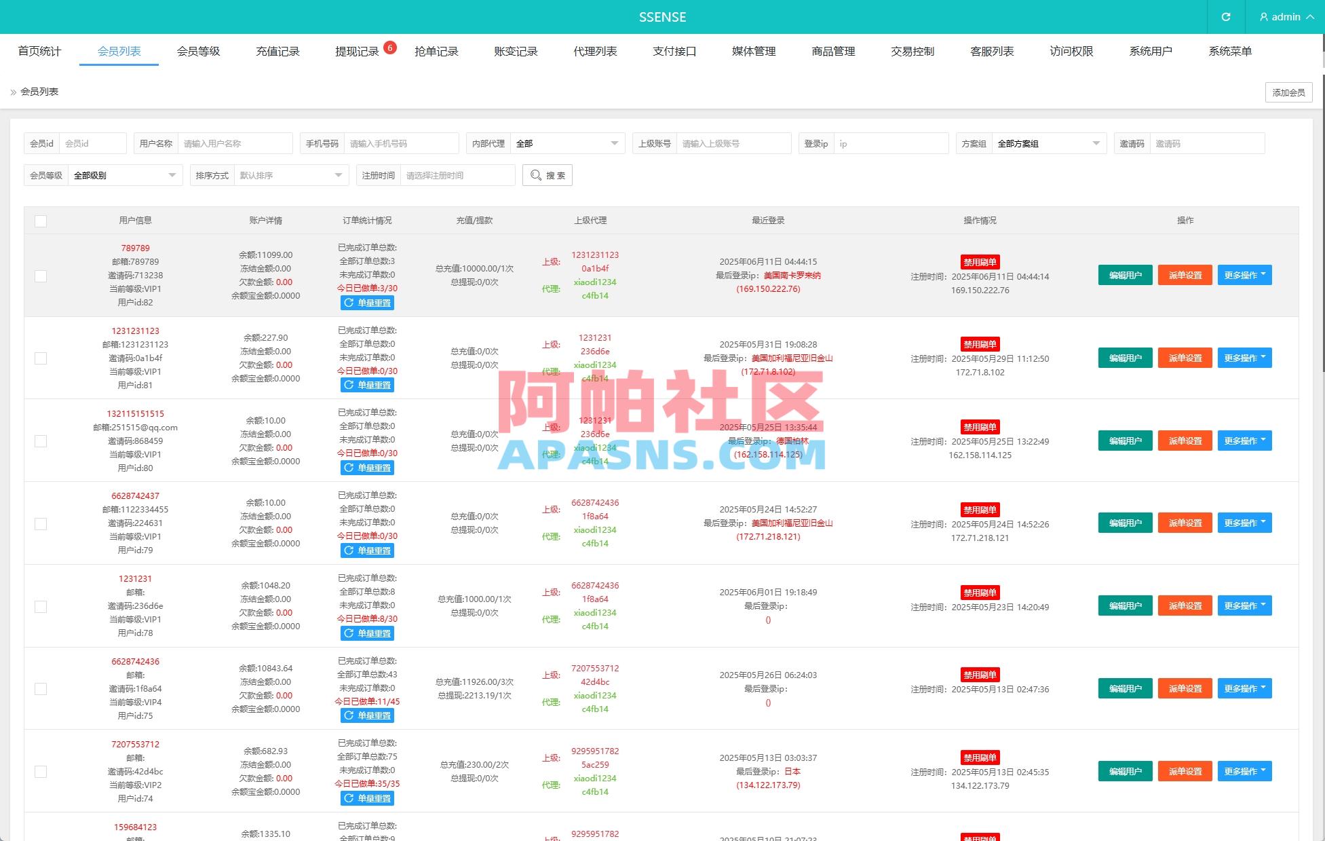The height and width of the screenshot is (841, 1325).
Task: Click 编辑用户 for member 789789
Action: coord(1124,275)
